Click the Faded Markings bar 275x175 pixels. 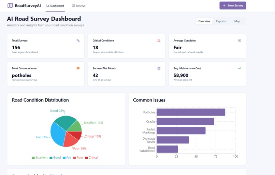(x=181, y=130)
